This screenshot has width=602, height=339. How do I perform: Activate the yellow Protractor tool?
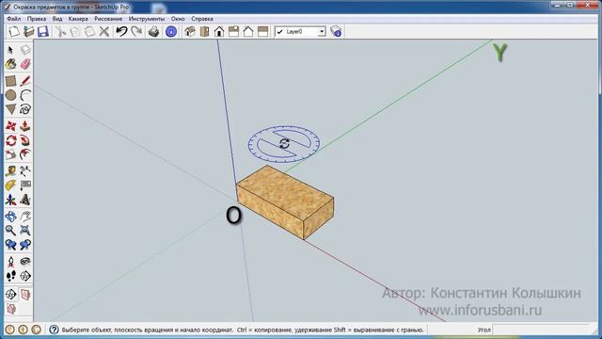pyautogui.click(x=10, y=186)
